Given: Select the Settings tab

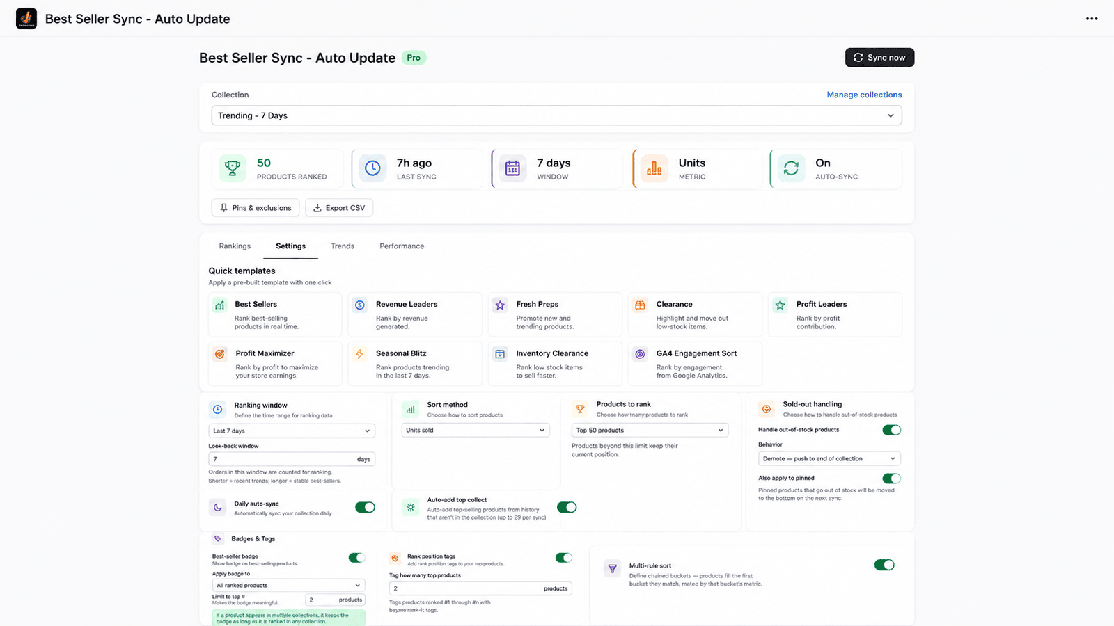Looking at the screenshot, I should (x=290, y=246).
